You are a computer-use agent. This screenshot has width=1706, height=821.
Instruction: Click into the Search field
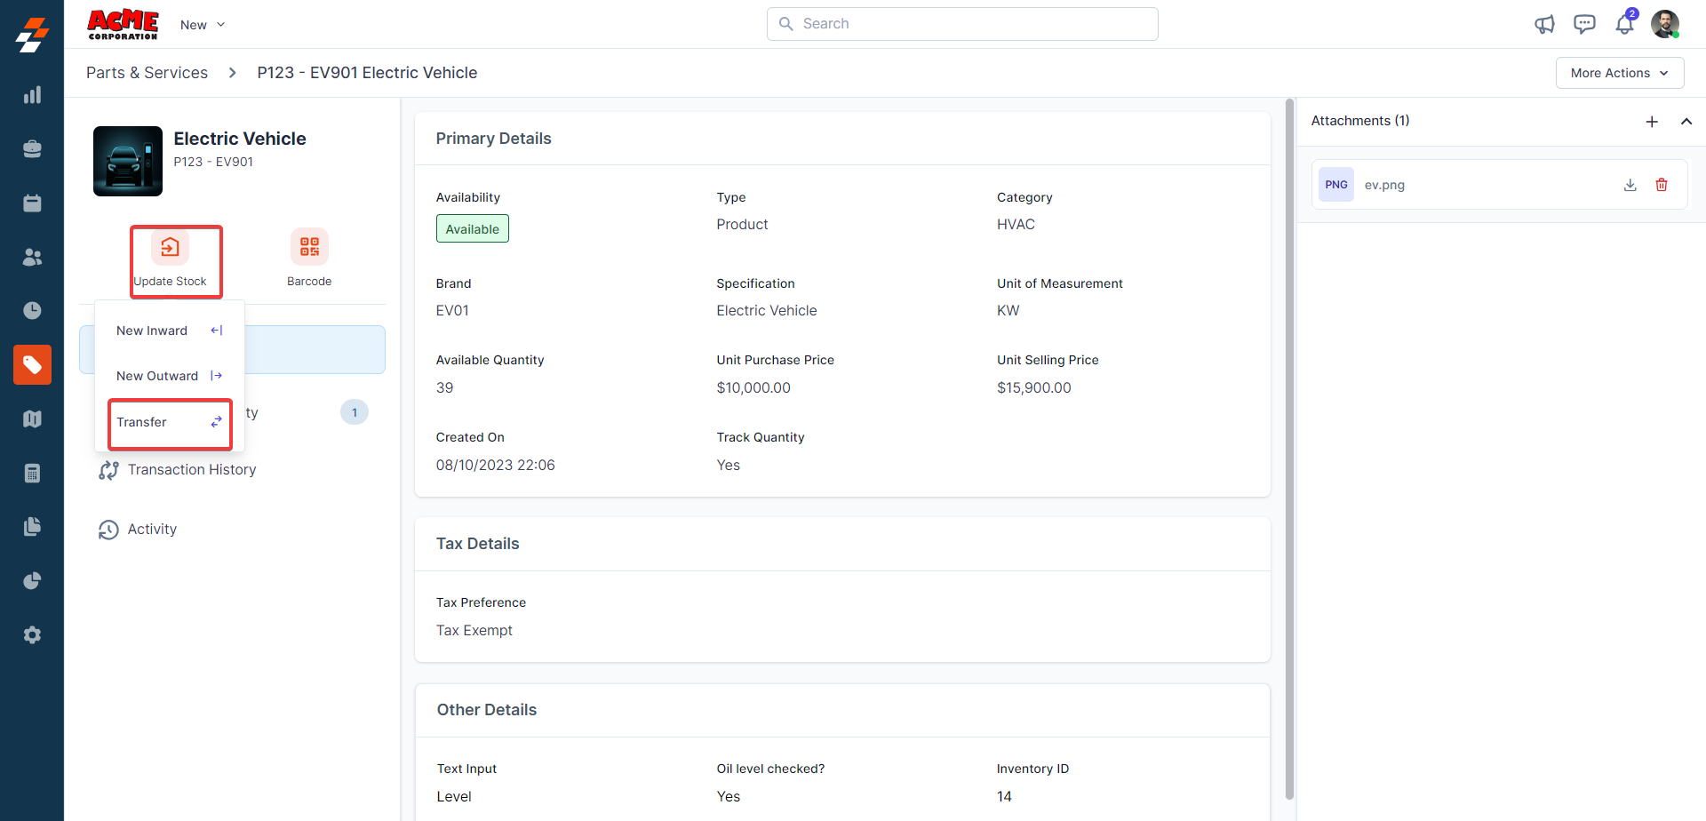962,24
